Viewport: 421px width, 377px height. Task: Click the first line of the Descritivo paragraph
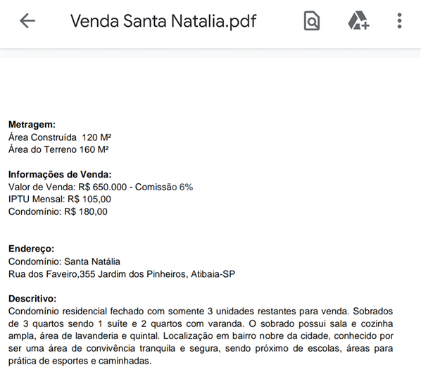tap(201, 311)
